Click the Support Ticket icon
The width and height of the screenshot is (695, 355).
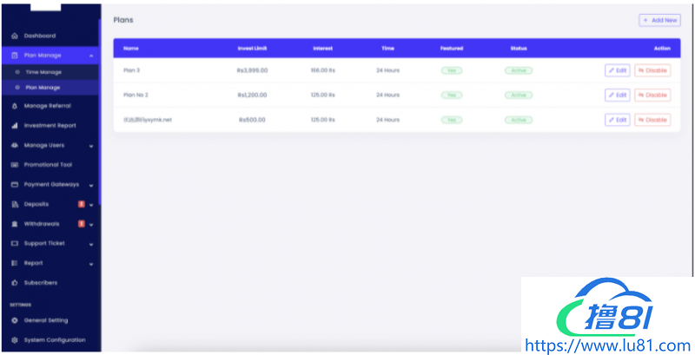(x=14, y=243)
